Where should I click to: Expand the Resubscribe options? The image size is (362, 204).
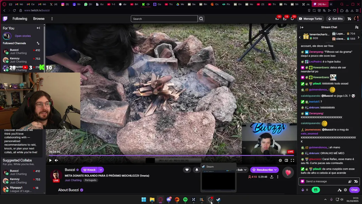(276, 170)
